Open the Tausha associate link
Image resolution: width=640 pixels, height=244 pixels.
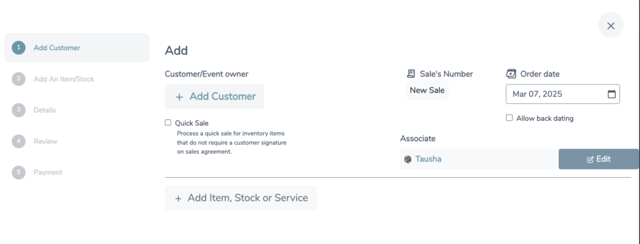(428, 159)
